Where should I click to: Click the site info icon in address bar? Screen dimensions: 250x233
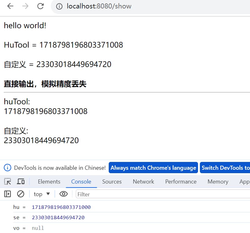click(60, 6)
